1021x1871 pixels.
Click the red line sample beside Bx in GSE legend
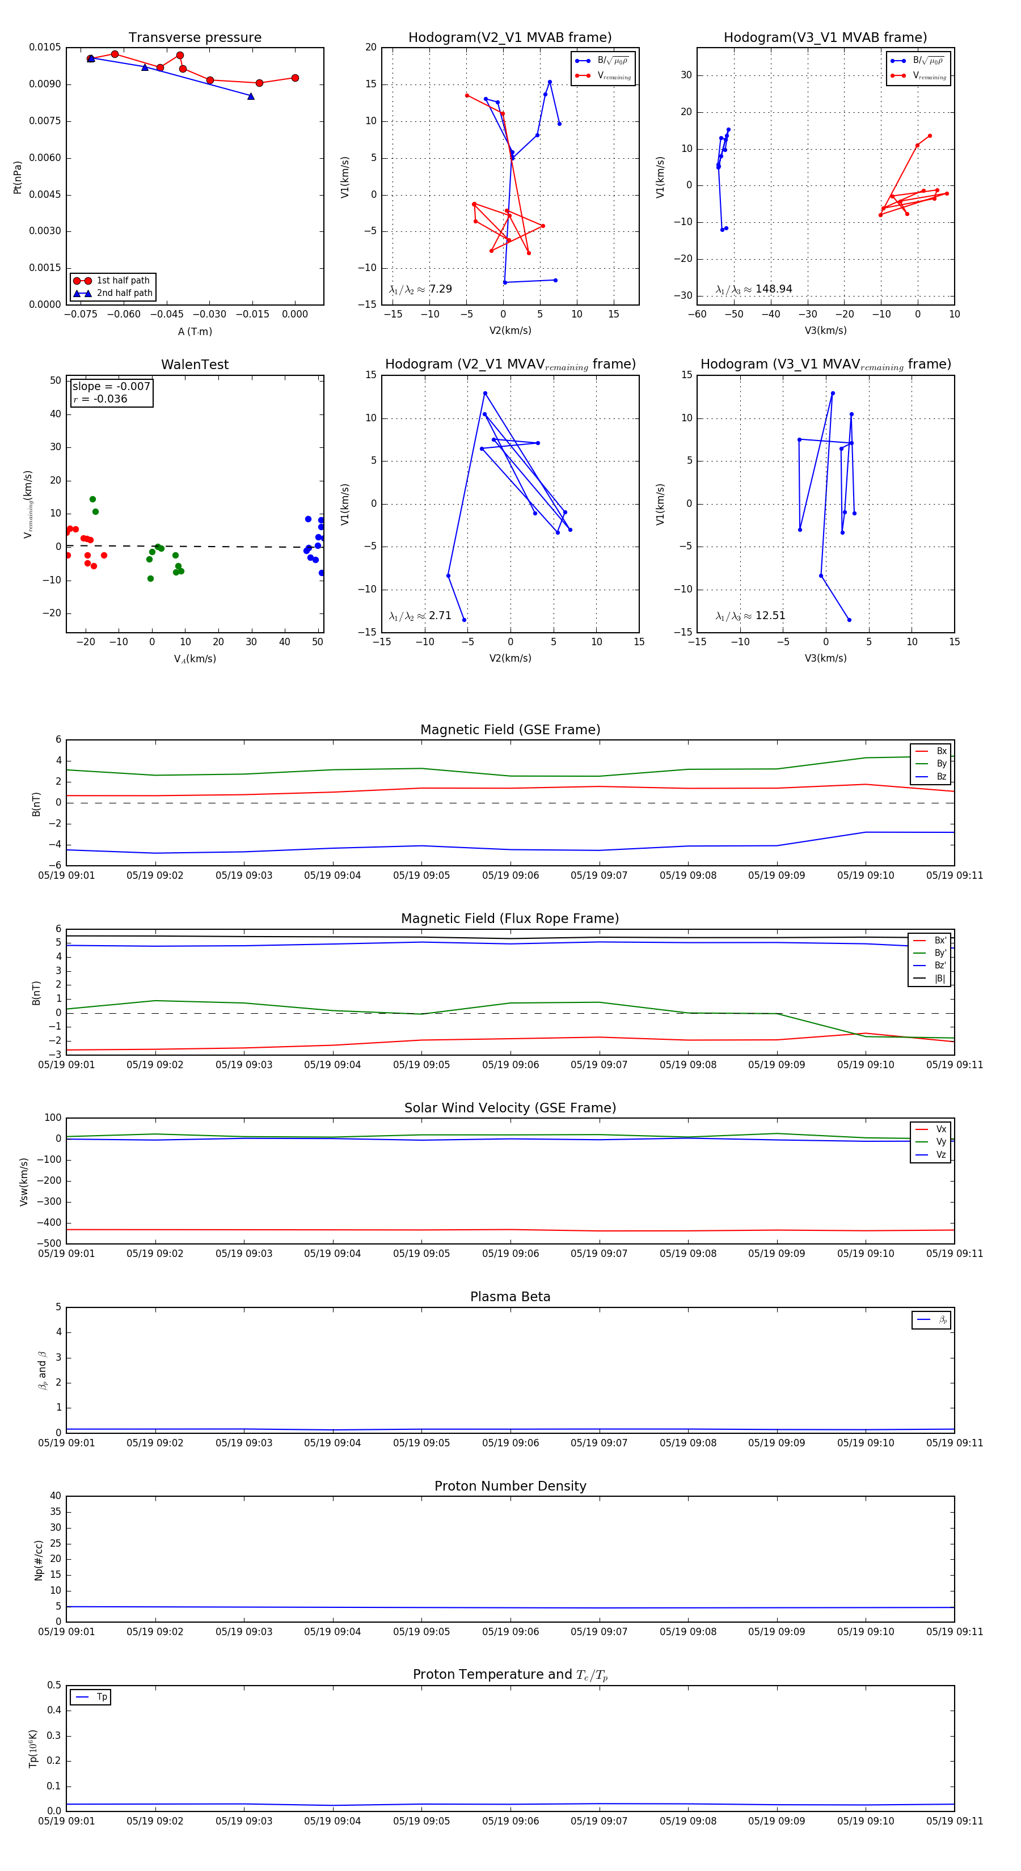click(921, 751)
